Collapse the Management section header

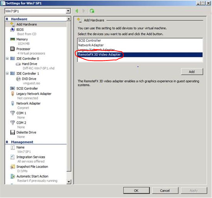pos(7,142)
